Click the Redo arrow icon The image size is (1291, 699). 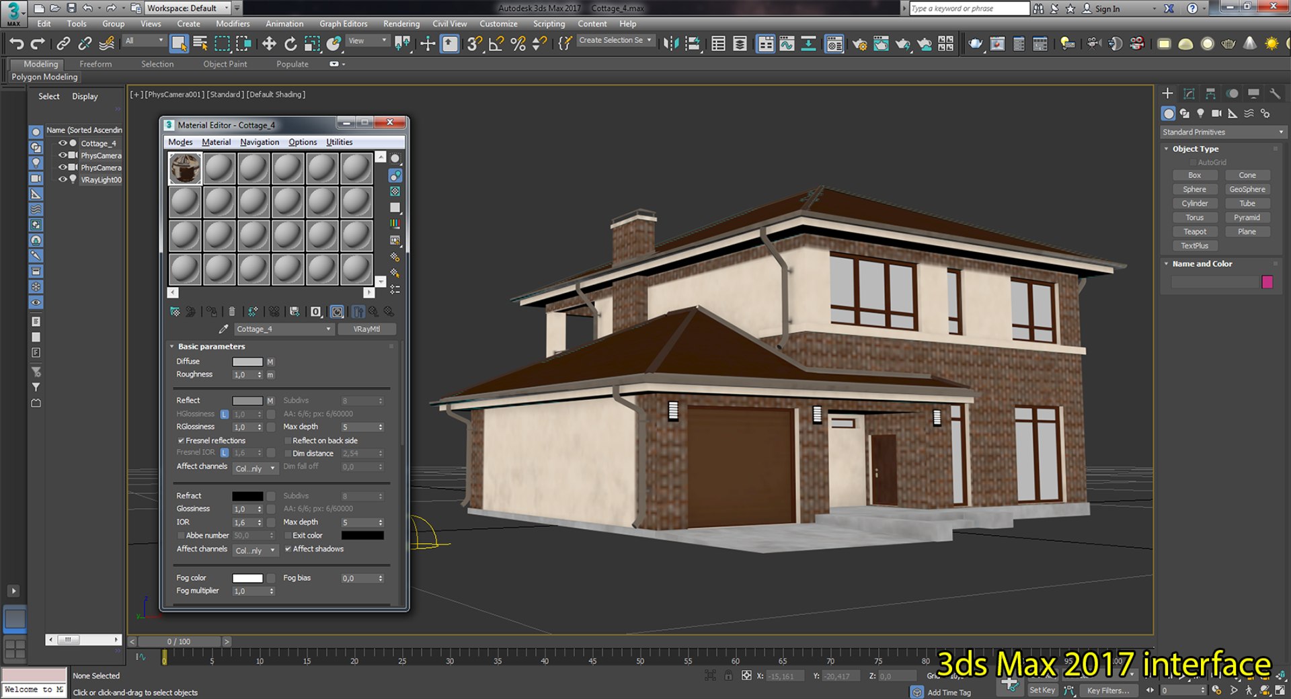[38, 44]
